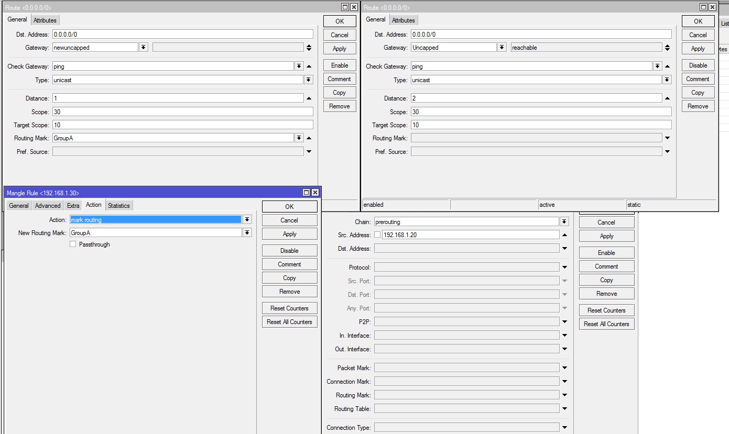Click Distance field containing 2

click(536, 98)
